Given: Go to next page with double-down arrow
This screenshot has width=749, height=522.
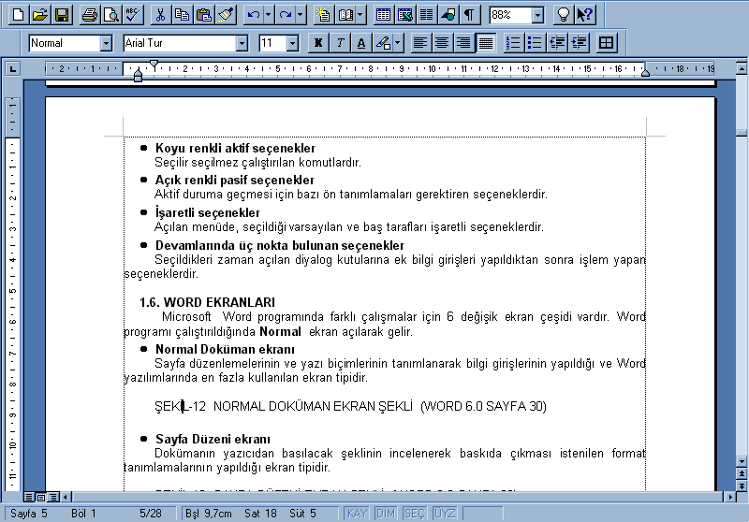Looking at the screenshot, I should 742,486.
